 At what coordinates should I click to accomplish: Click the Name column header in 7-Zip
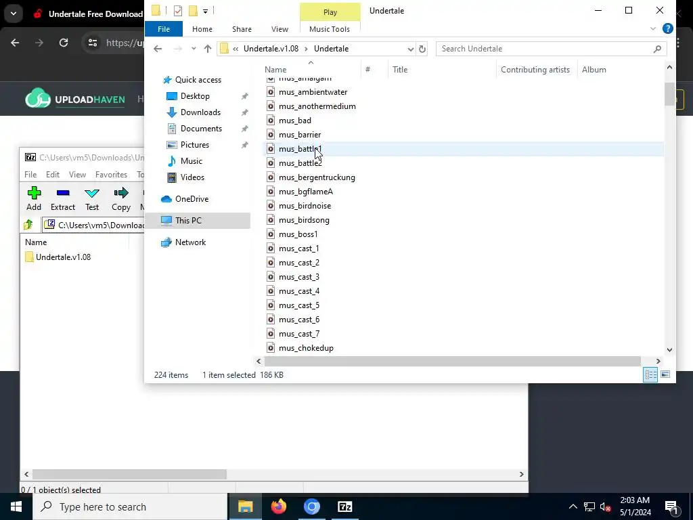click(x=36, y=242)
